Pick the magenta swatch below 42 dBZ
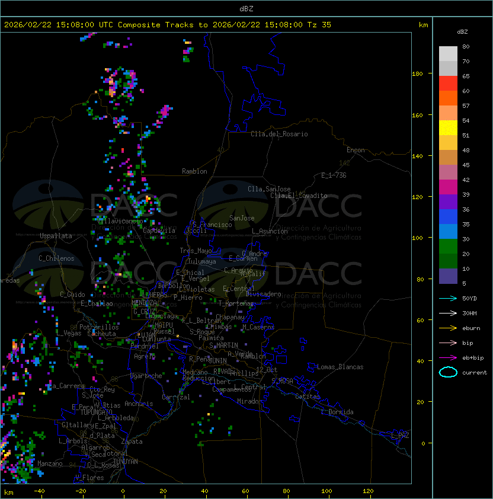The width and height of the screenshot is (493, 499). tap(448, 187)
